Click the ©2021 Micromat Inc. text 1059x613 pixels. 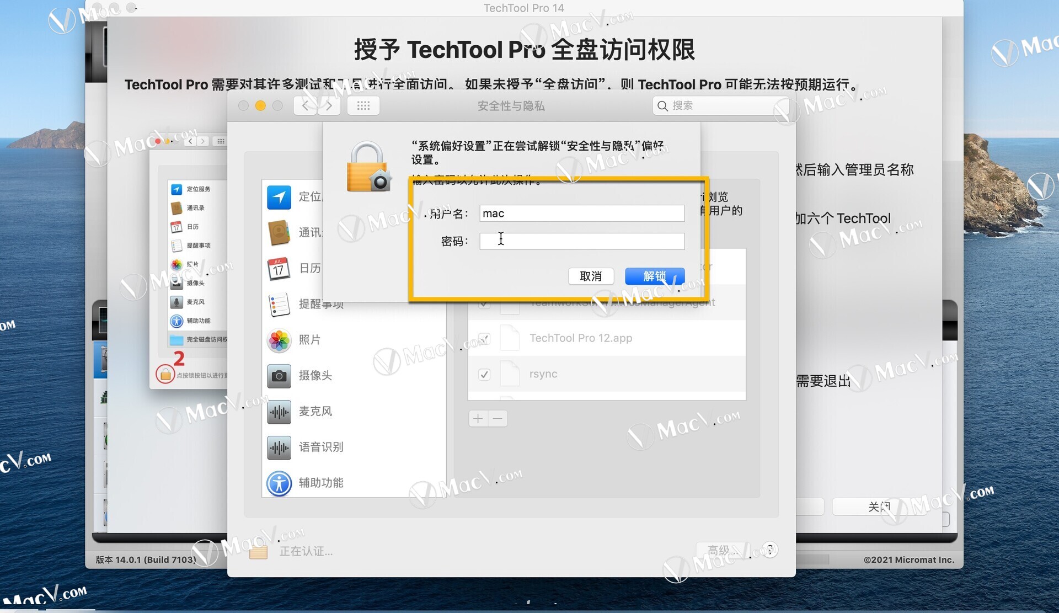(908, 559)
